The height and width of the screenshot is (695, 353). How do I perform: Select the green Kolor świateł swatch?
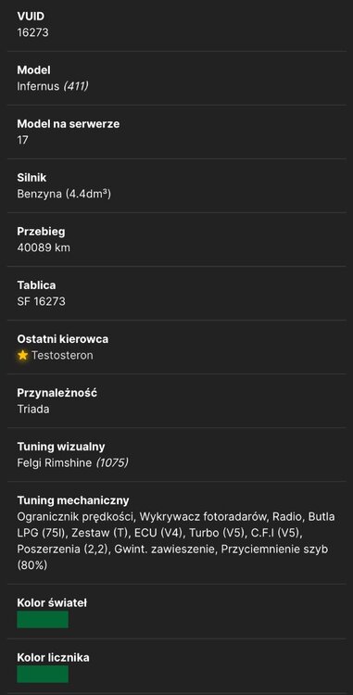coord(43,619)
